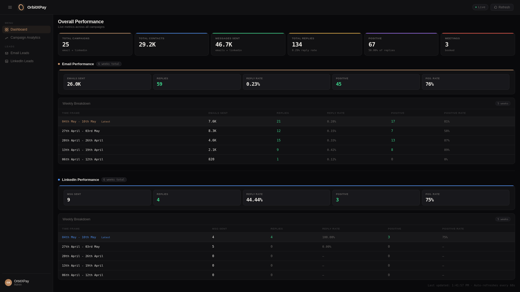Click email 'Latest' tag on 04th May row

click(x=106, y=122)
